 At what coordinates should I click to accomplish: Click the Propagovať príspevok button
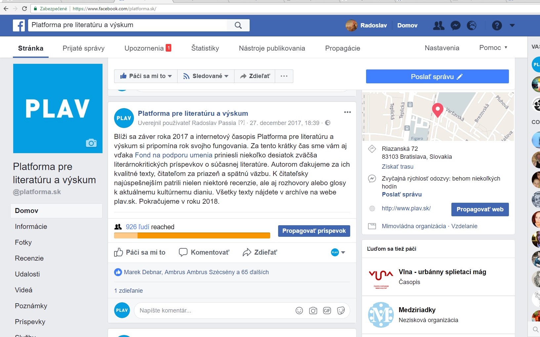point(314,231)
